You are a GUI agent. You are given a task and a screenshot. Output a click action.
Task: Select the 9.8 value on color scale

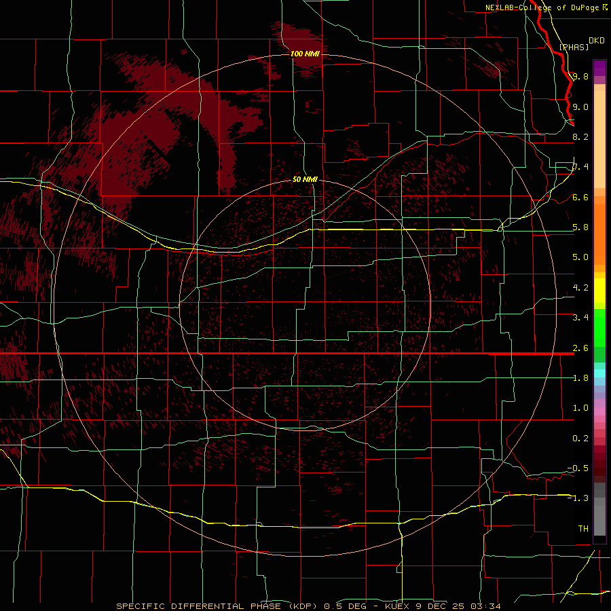pos(580,76)
